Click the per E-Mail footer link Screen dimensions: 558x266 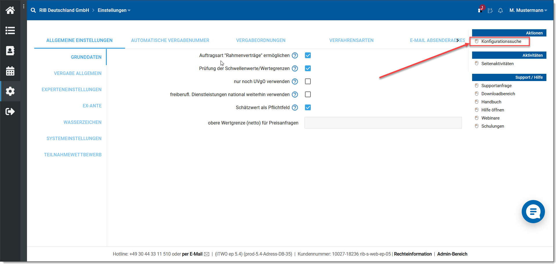point(192,254)
